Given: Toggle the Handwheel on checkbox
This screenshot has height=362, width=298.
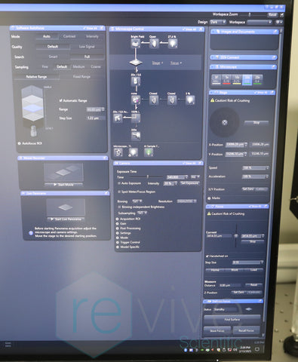Looking at the screenshot, I should tap(207, 256).
